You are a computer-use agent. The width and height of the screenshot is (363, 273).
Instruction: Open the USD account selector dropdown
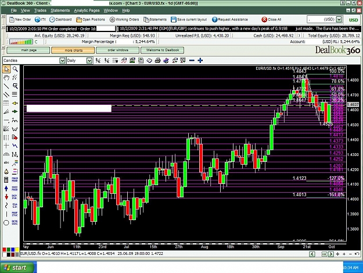pyautogui.click(x=339, y=19)
